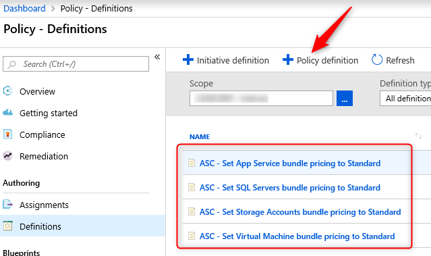Viewport: 431px width, 256px height.
Task: Click the Refresh circular arrow icon
Action: [x=377, y=59]
